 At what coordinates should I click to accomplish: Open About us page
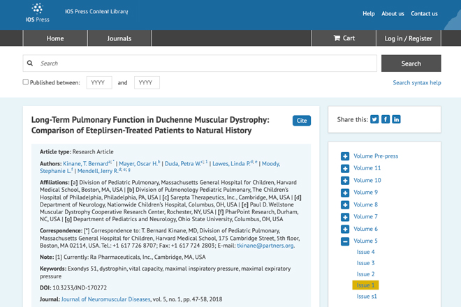coord(393,13)
